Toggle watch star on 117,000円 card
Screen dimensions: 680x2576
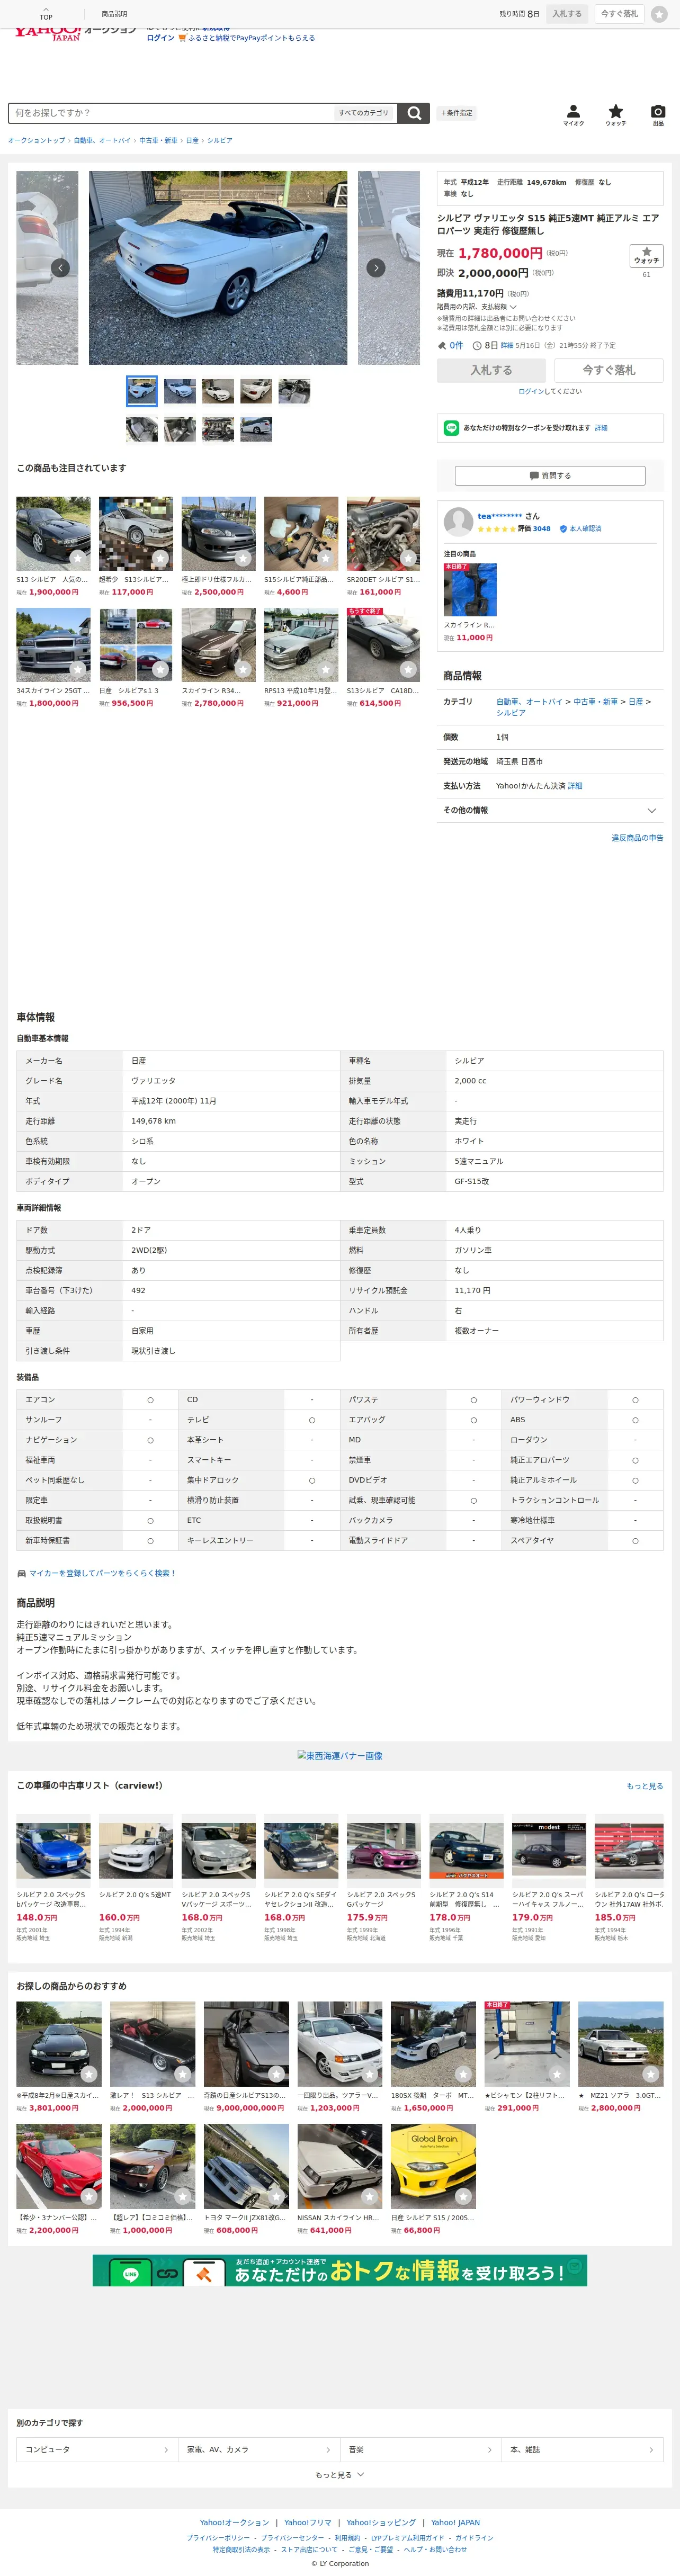click(160, 558)
